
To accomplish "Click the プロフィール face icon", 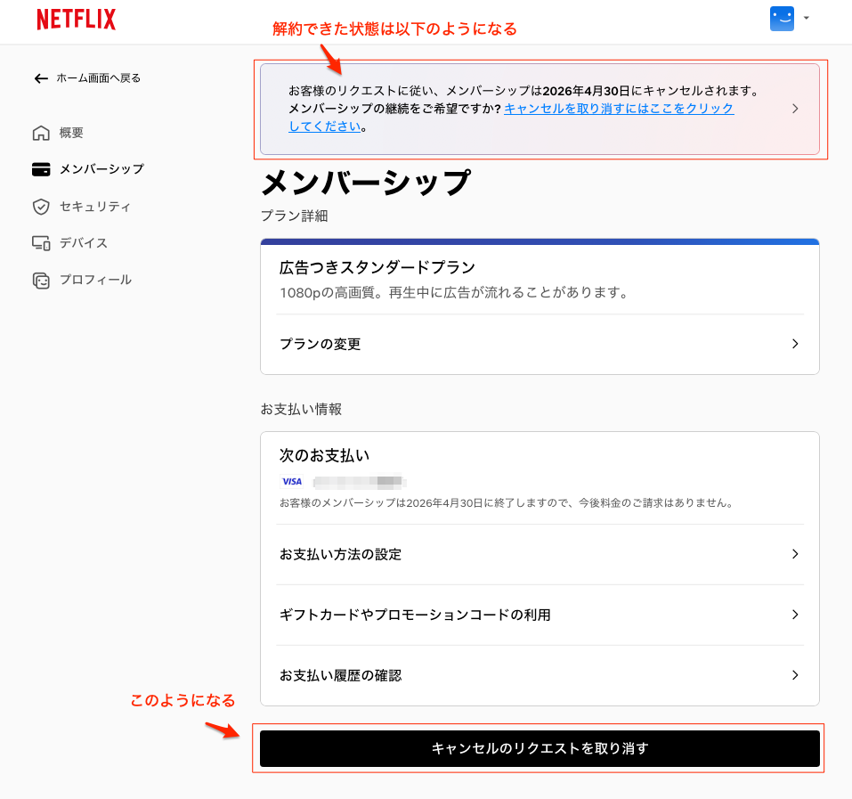I will tap(41, 281).
